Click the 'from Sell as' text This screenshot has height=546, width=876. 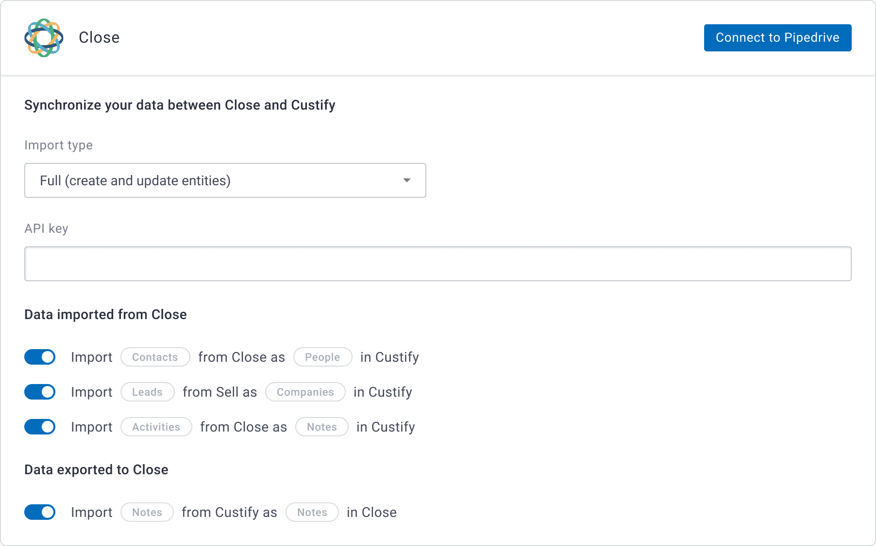(220, 392)
